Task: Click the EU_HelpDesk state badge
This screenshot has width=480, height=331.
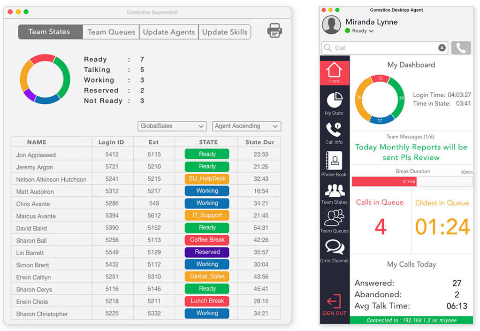Action: coord(207,178)
